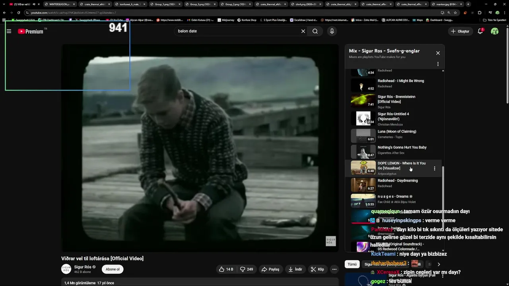The width and height of the screenshot is (509, 286).
Task: Click the video player to pause
Action: [200, 148]
